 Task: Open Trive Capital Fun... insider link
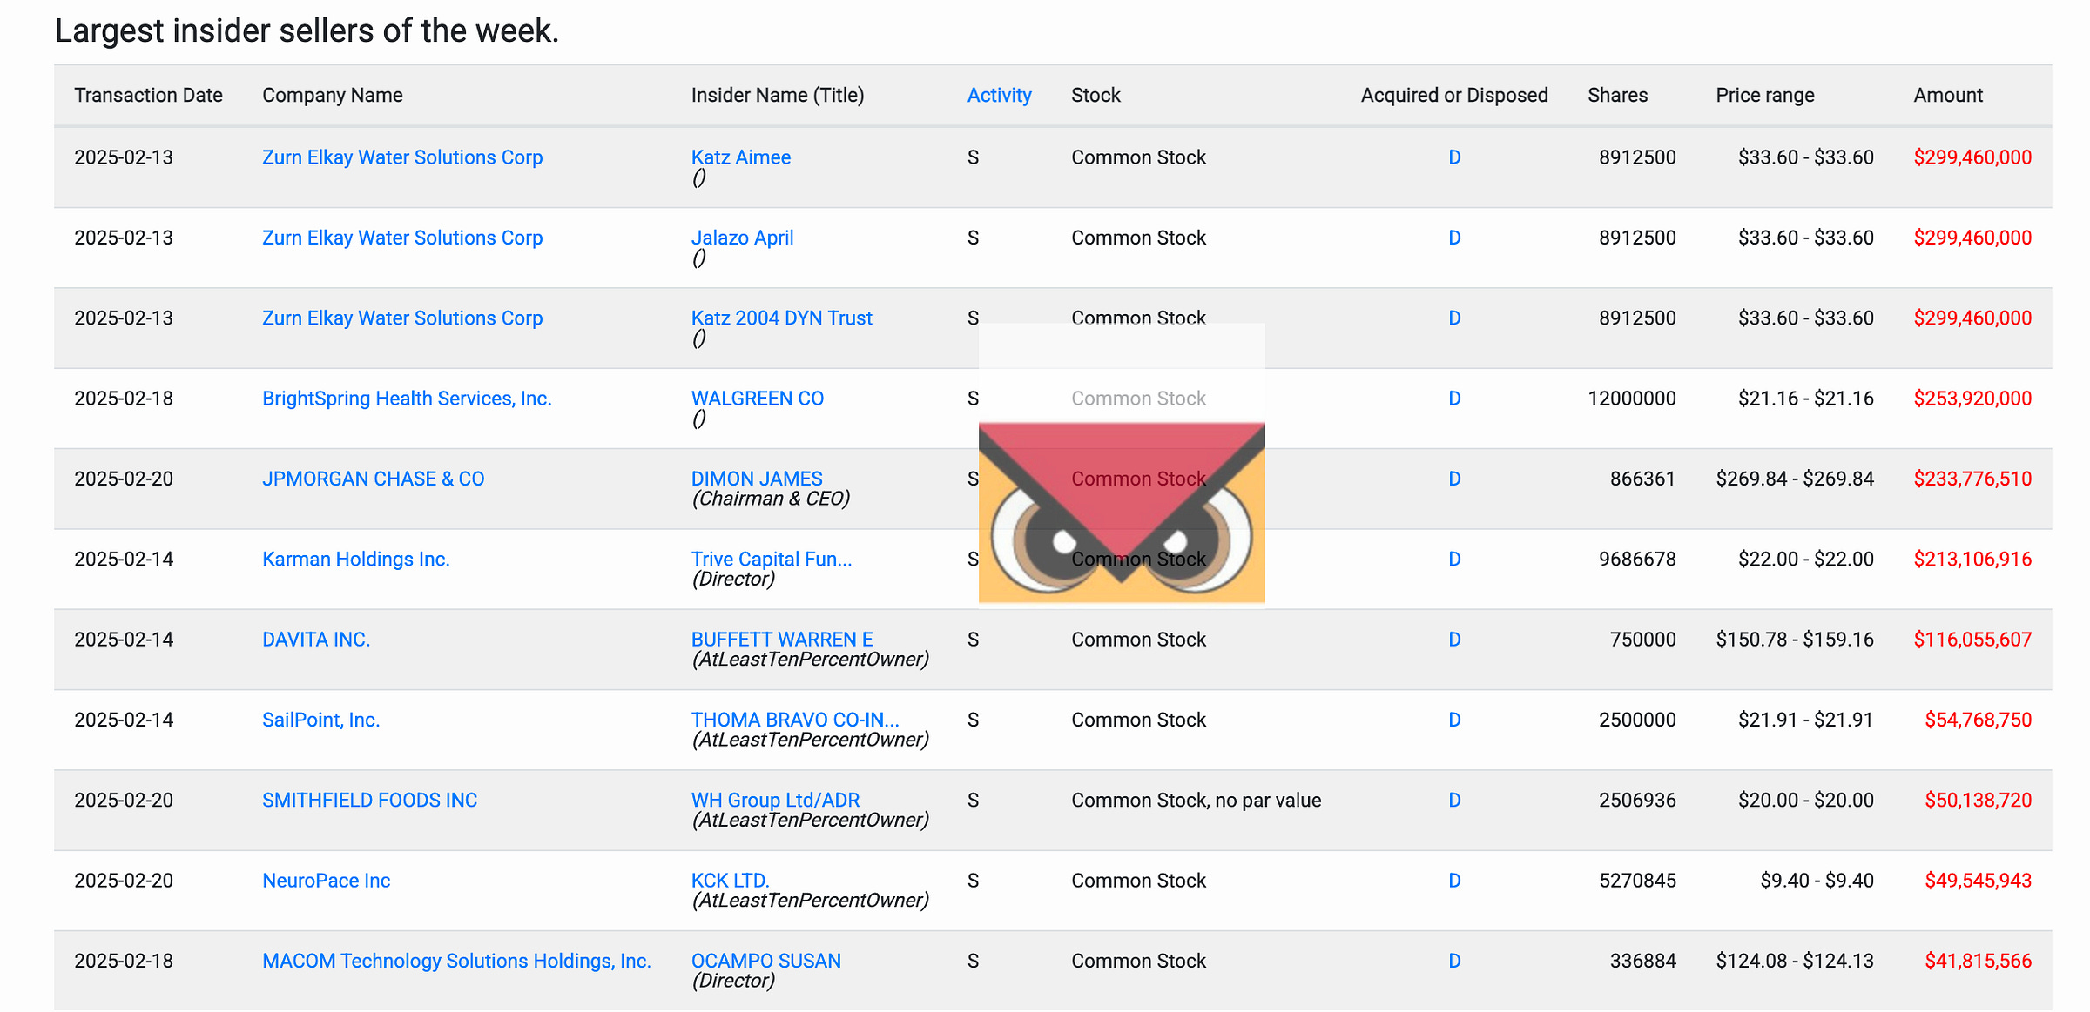point(771,559)
